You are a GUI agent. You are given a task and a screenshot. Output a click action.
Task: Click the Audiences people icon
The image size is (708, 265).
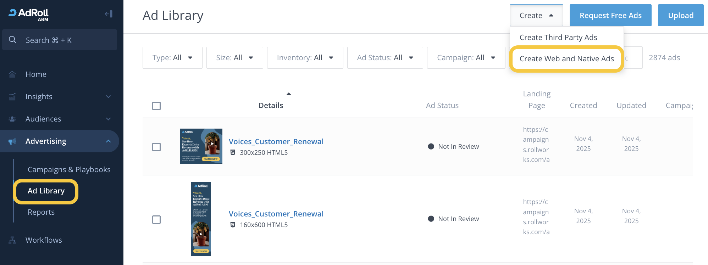coord(12,119)
